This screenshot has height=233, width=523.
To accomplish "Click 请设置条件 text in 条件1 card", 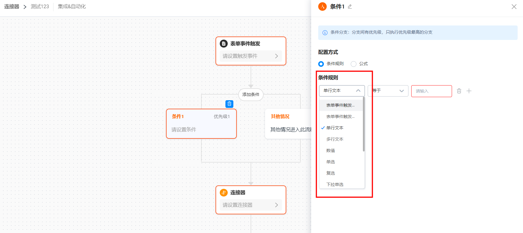I will click(184, 130).
